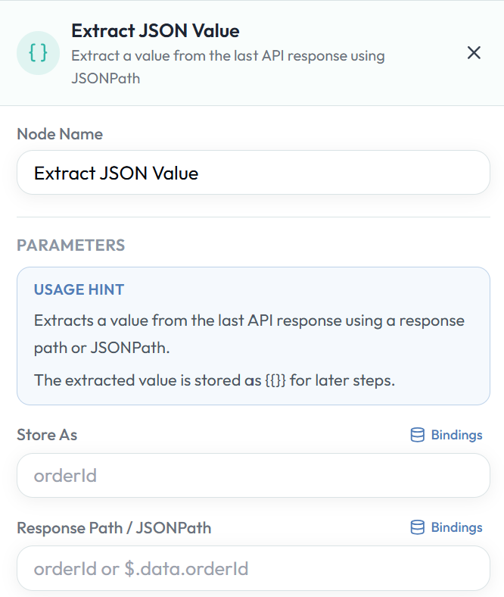Open Bindings for the Store As field
504x597 pixels.
446,435
